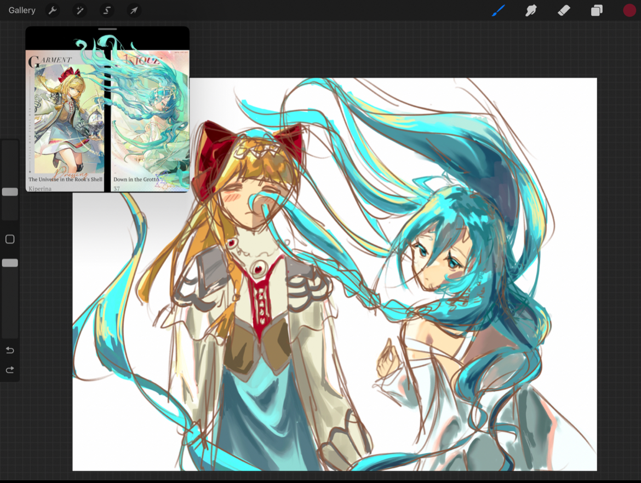
Task: Open the Actions wrench menu
Action: pyautogui.click(x=53, y=10)
